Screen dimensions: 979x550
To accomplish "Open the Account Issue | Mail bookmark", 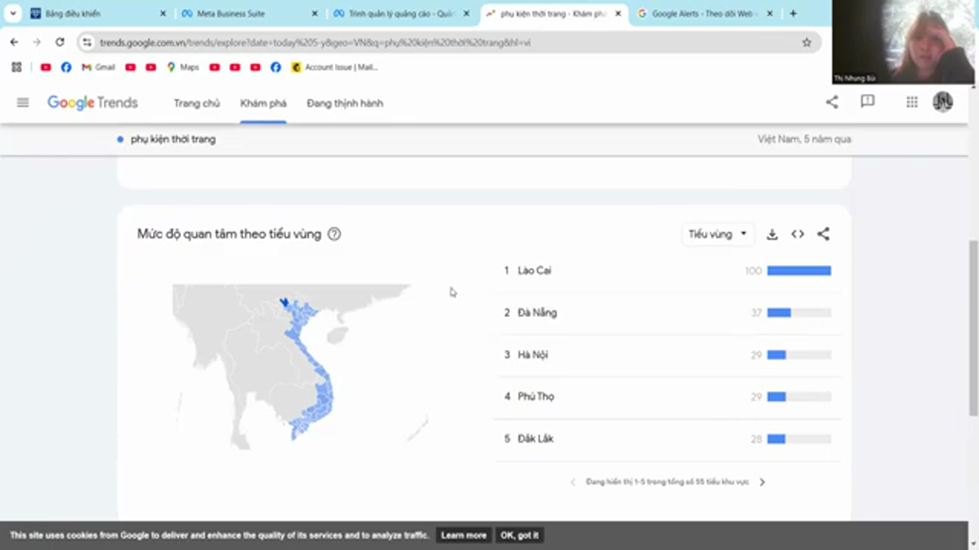I will (334, 67).
